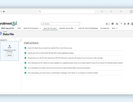
Task: Click the checkmark beside After processing instruction
Action: pyautogui.click(x=25, y=73)
